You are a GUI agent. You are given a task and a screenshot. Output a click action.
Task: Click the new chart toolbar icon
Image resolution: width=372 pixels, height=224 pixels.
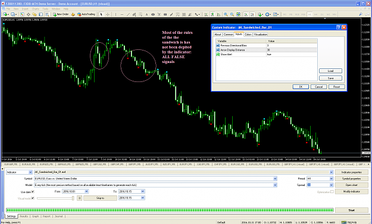(6, 14)
